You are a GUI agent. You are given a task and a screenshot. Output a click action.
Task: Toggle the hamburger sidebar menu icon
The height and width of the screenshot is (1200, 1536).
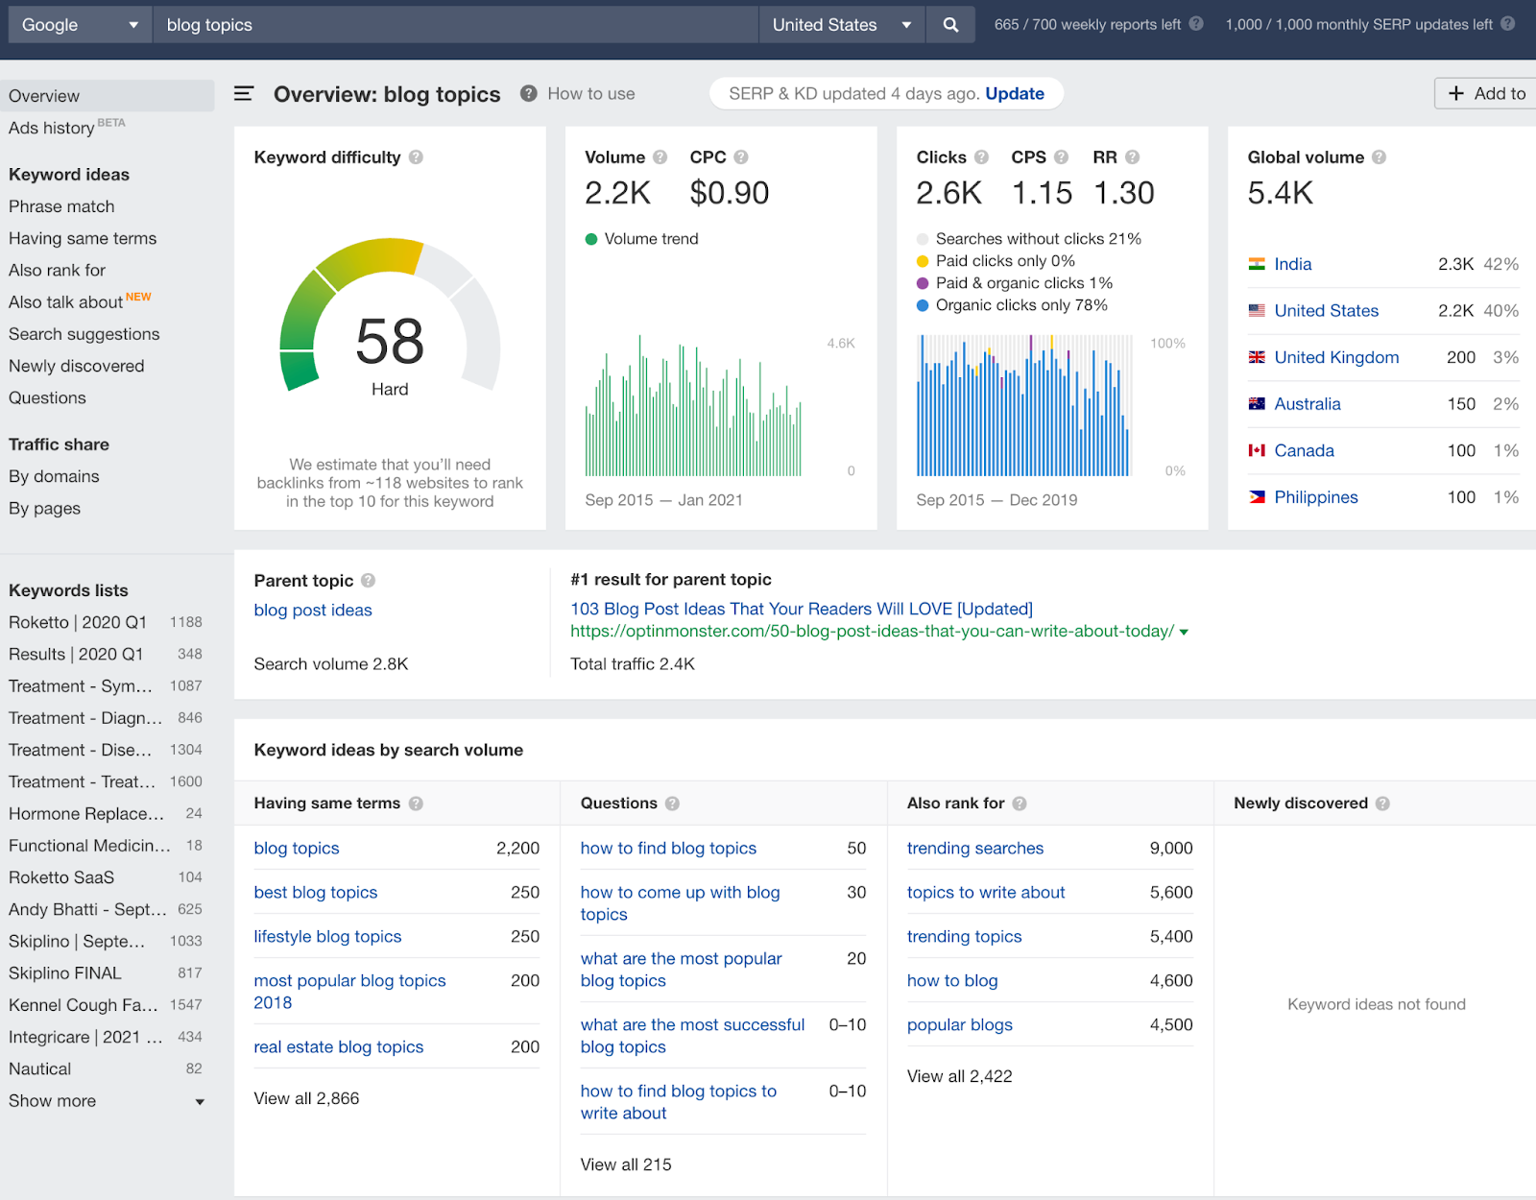[x=244, y=93]
